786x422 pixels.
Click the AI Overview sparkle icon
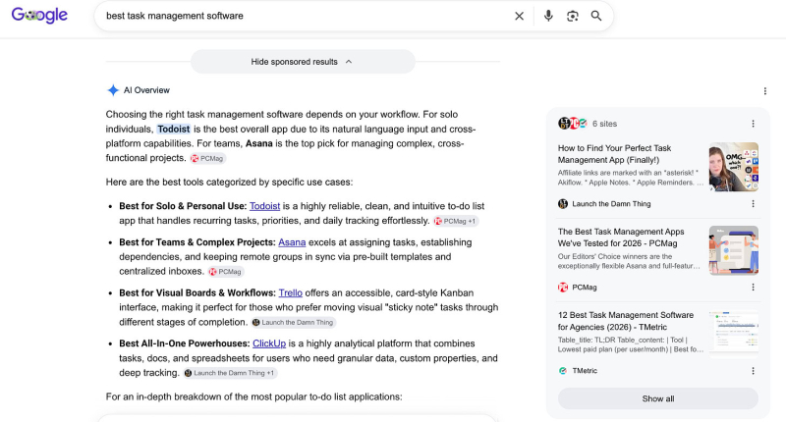tap(113, 90)
